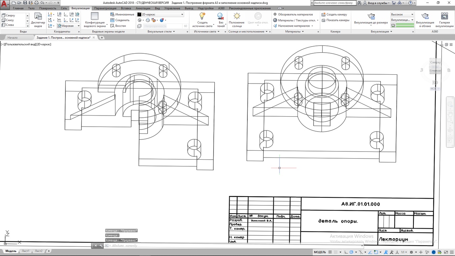
Task: Click the Показать камеры button
Action: (335, 20)
